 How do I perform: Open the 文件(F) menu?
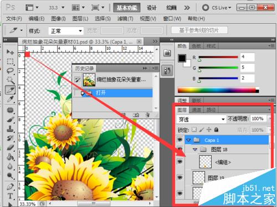click(14, 19)
